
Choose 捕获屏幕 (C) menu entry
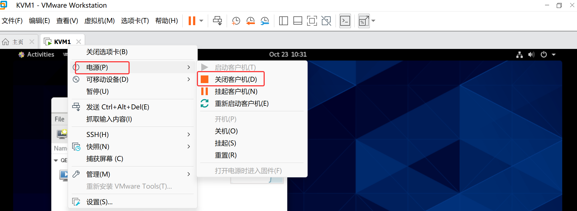pyautogui.click(x=132, y=159)
